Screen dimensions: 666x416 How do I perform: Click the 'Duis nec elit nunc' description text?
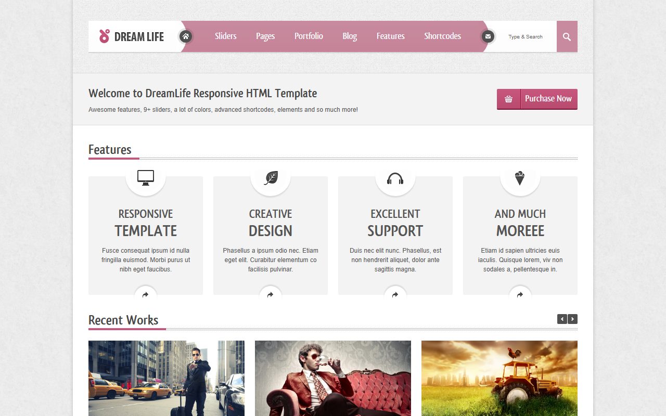(x=395, y=260)
